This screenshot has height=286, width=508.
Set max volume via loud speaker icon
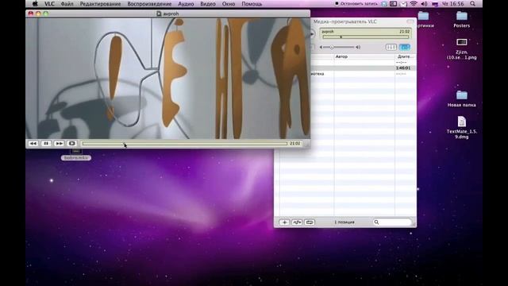pos(358,48)
